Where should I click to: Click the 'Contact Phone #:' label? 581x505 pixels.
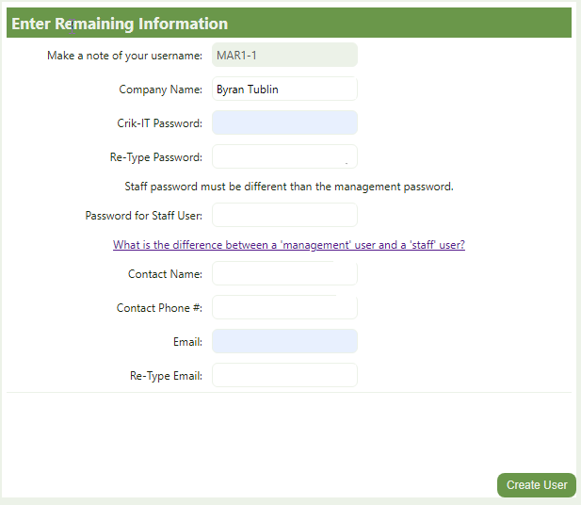(159, 308)
